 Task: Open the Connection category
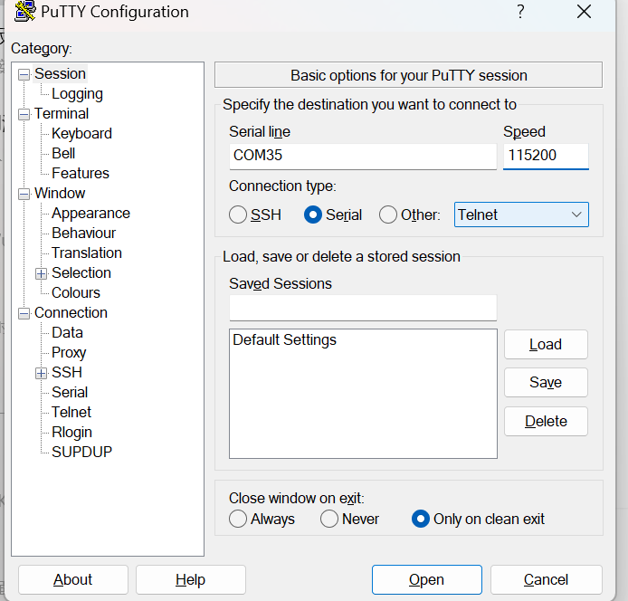(71, 313)
